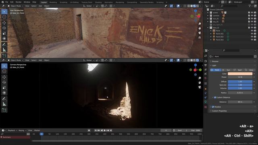Disable rendering for the camera collection

255,16
